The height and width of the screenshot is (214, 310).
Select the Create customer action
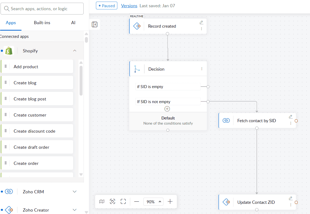(x=37, y=115)
